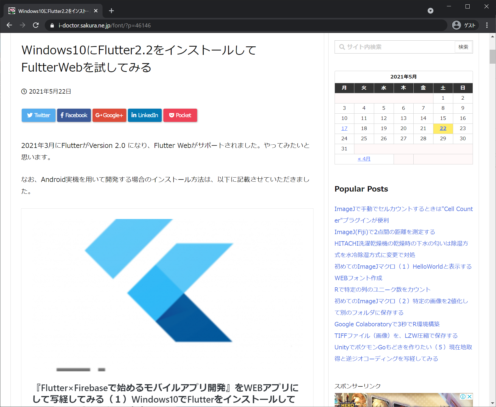
Task: Open WEBフォント作成 post link
Action: point(358,278)
